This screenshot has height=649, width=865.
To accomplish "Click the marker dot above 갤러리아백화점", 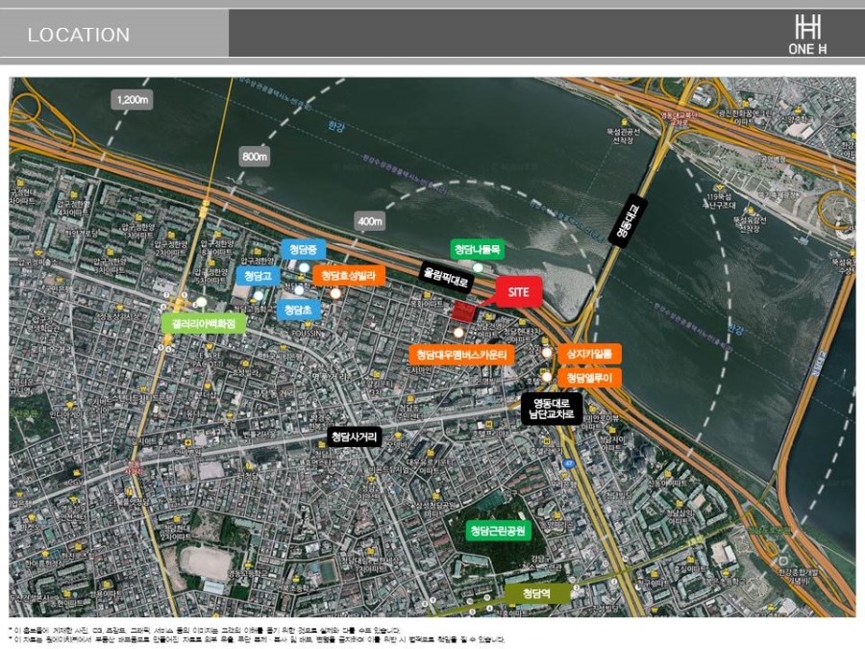I will [x=202, y=302].
